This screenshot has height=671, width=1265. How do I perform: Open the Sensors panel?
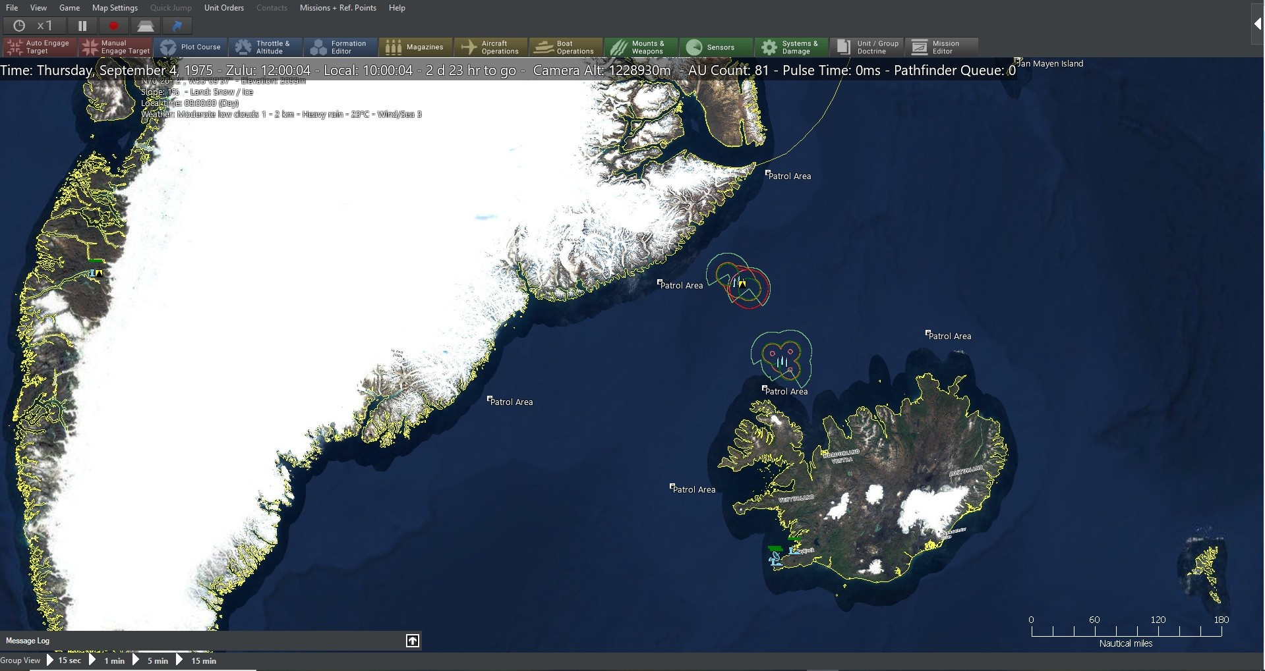(x=715, y=47)
